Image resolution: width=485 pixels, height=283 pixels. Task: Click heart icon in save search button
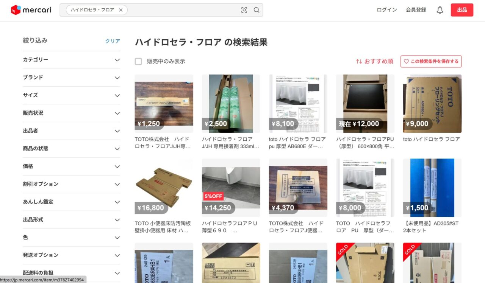click(406, 61)
